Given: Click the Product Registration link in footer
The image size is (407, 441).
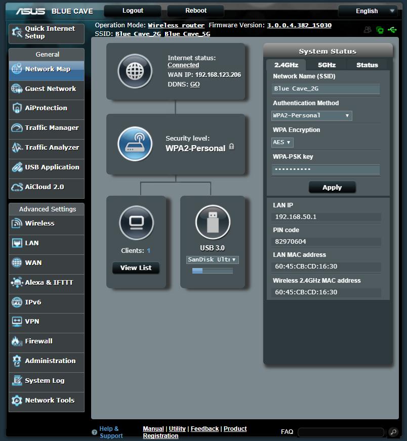Looking at the screenshot, I should [195, 432].
